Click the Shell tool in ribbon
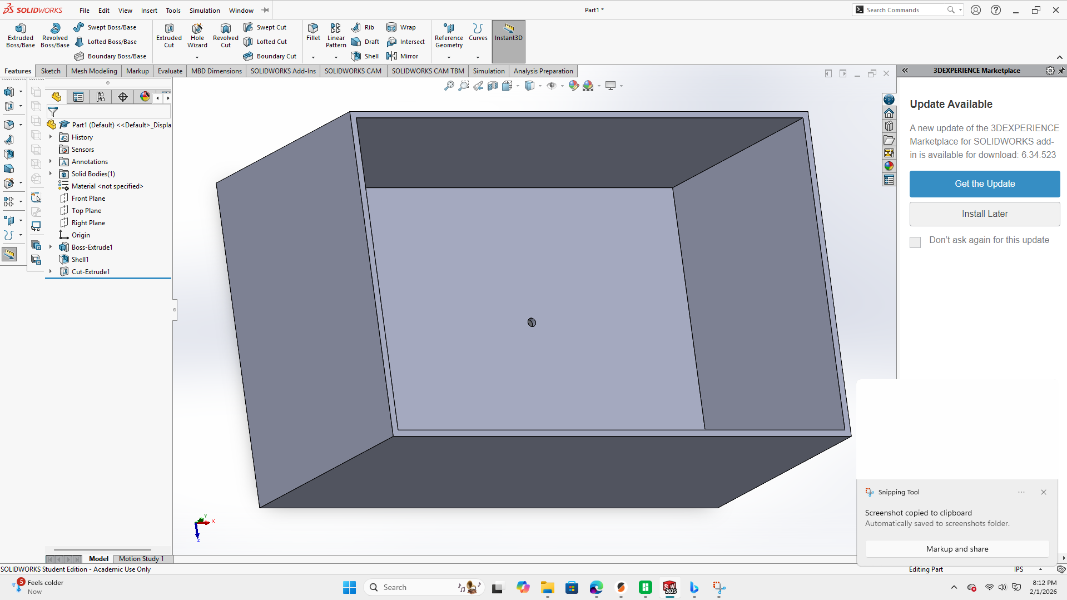Screen dimensions: 1067x600 pos(365,56)
